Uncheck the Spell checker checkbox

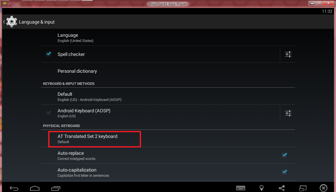coord(48,54)
